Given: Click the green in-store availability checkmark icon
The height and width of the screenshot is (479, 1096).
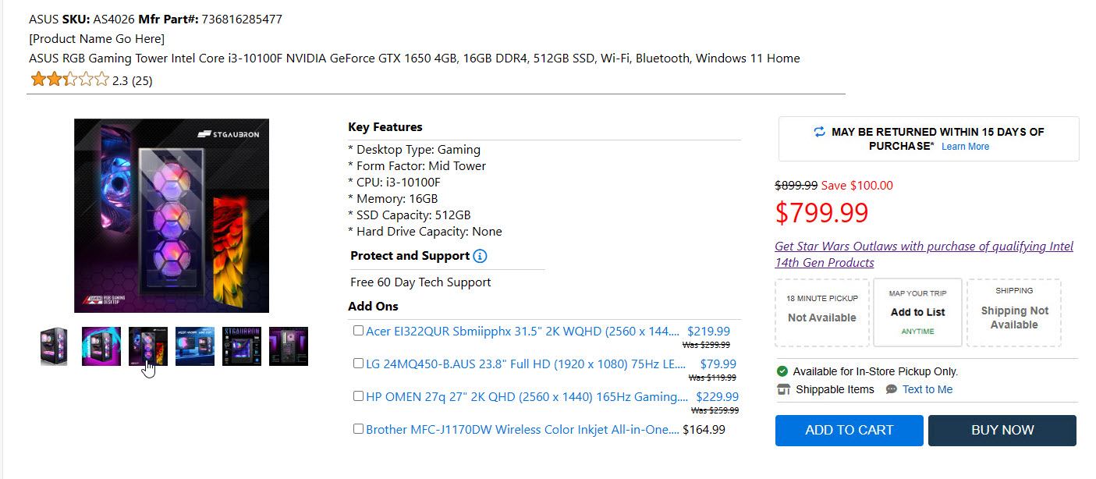Looking at the screenshot, I should pos(782,371).
